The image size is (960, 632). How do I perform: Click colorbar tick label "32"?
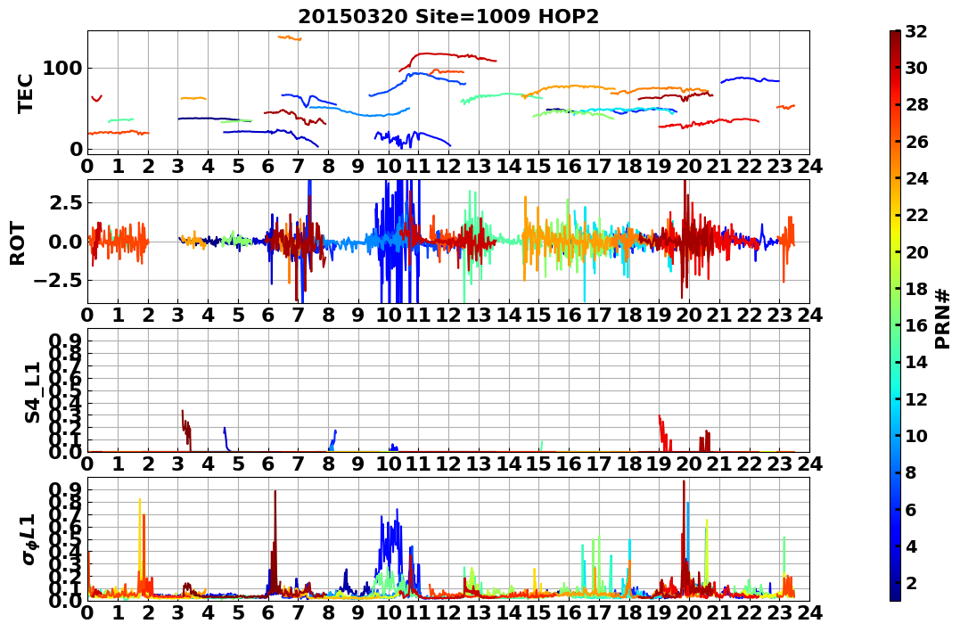(916, 31)
